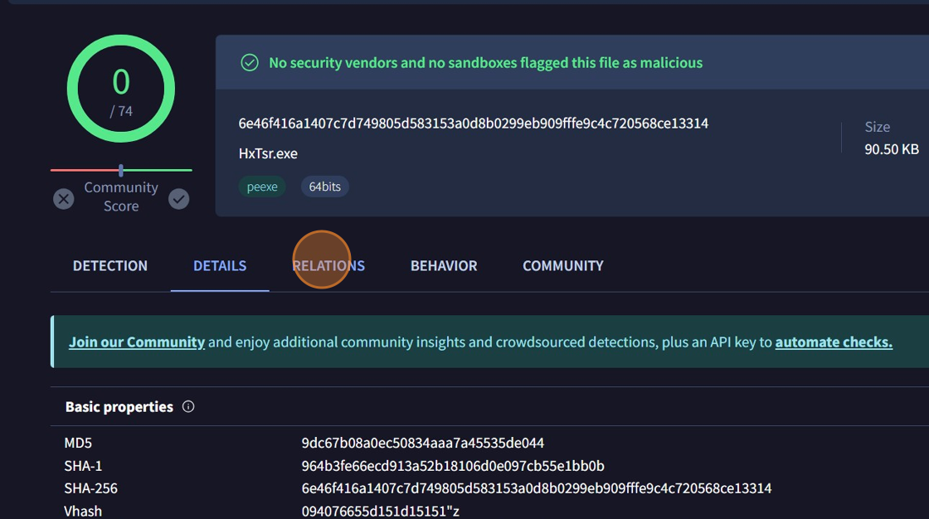Image resolution: width=929 pixels, height=519 pixels.
Task: Open the DETECTION tab
Action: click(x=110, y=266)
